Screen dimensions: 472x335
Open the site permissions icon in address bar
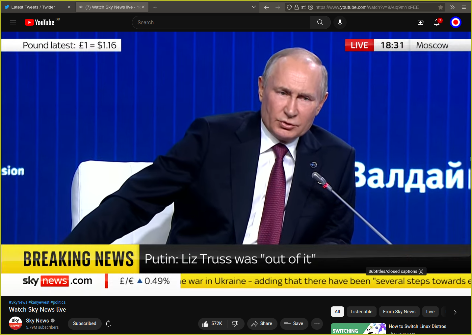304,7
